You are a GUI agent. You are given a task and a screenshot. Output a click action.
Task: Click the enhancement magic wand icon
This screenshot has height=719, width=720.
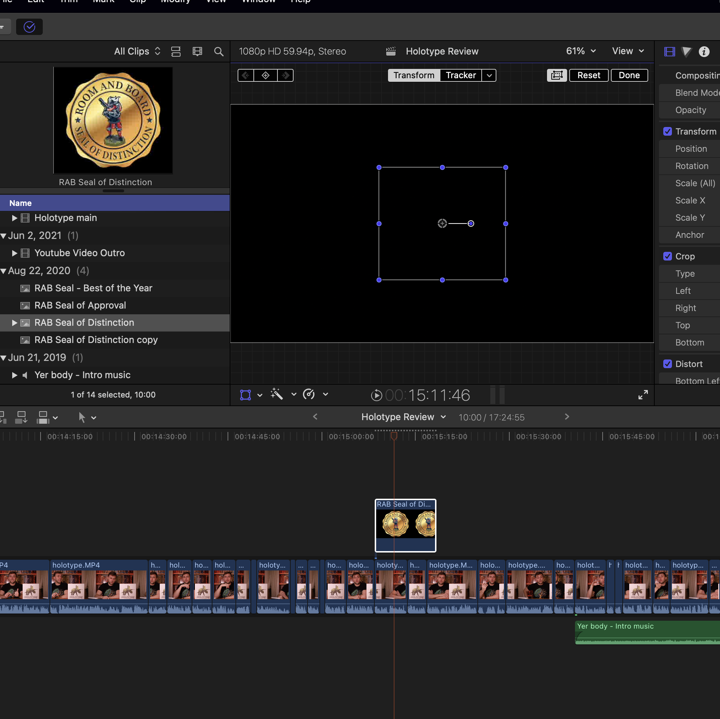(x=277, y=394)
